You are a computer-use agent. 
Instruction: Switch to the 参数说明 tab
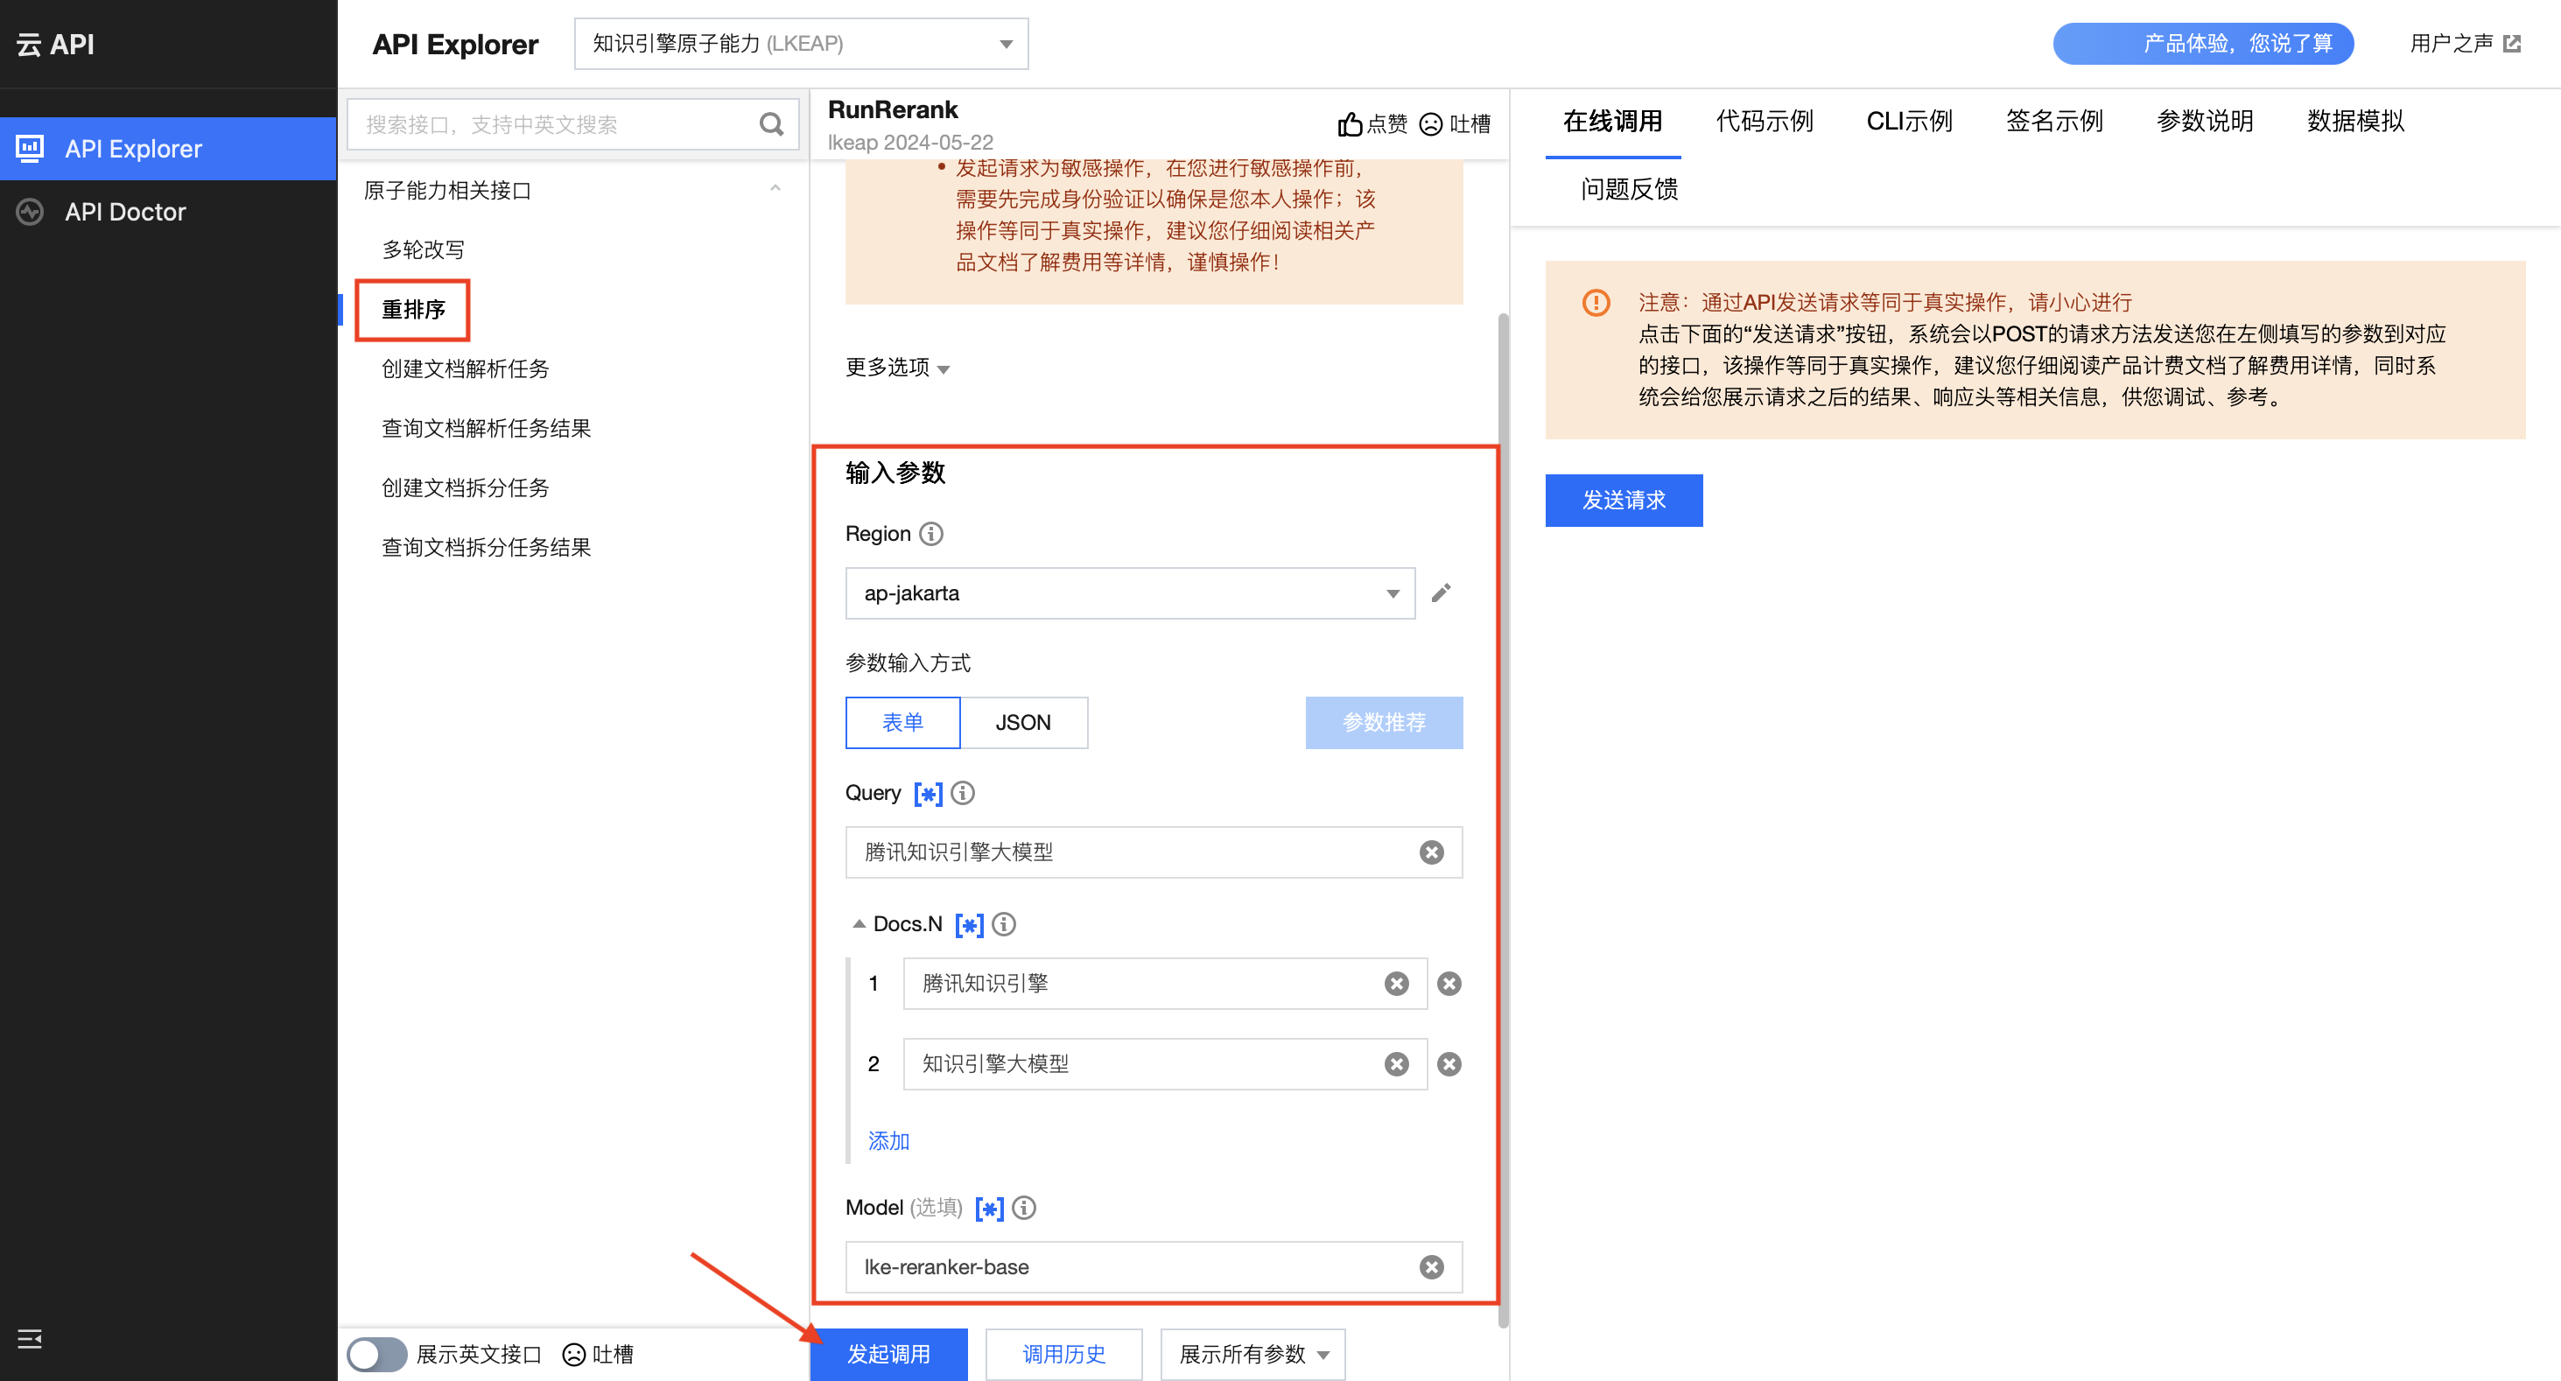pyautogui.click(x=2204, y=122)
